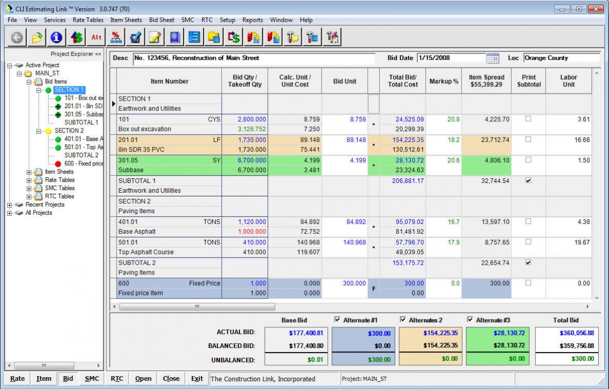Open the Bid Date calendar picker
The height and width of the screenshot is (389, 609).
coord(492,58)
